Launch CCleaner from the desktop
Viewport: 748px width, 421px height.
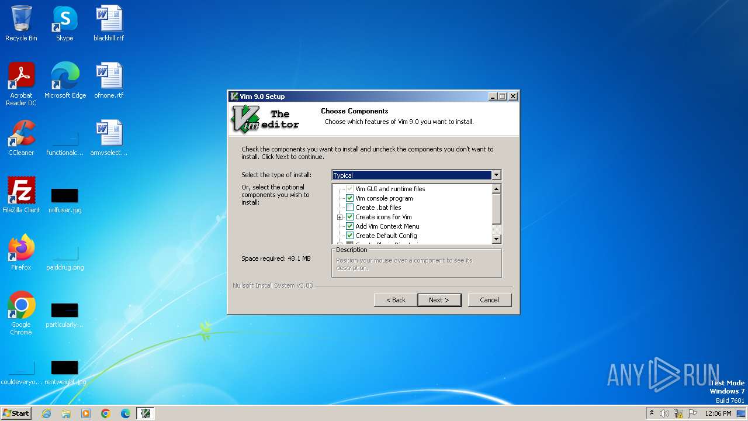click(x=21, y=138)
